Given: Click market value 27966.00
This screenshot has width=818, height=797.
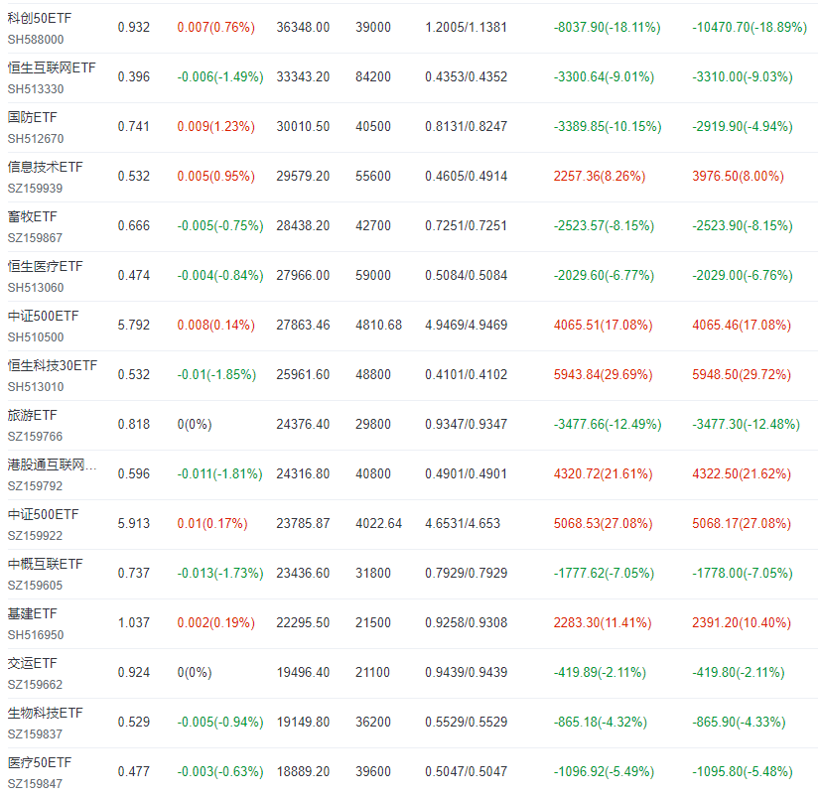Looking at the screenshot, I should pyautogui.click(x=303, y=275).
